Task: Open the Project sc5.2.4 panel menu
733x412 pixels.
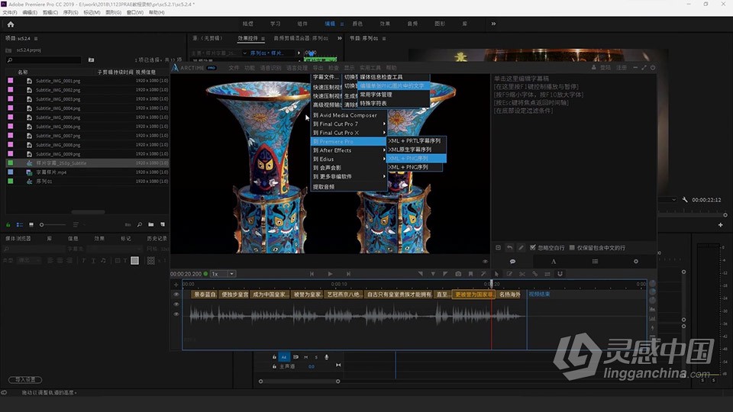Action: 36,38
